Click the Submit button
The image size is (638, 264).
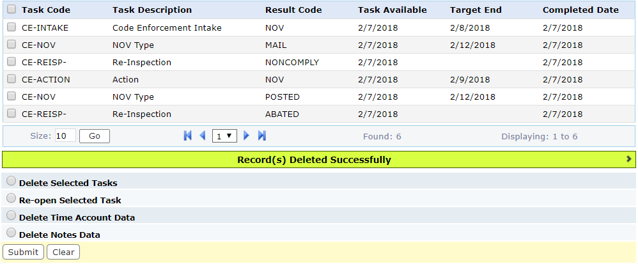click(x=23, y=252)
